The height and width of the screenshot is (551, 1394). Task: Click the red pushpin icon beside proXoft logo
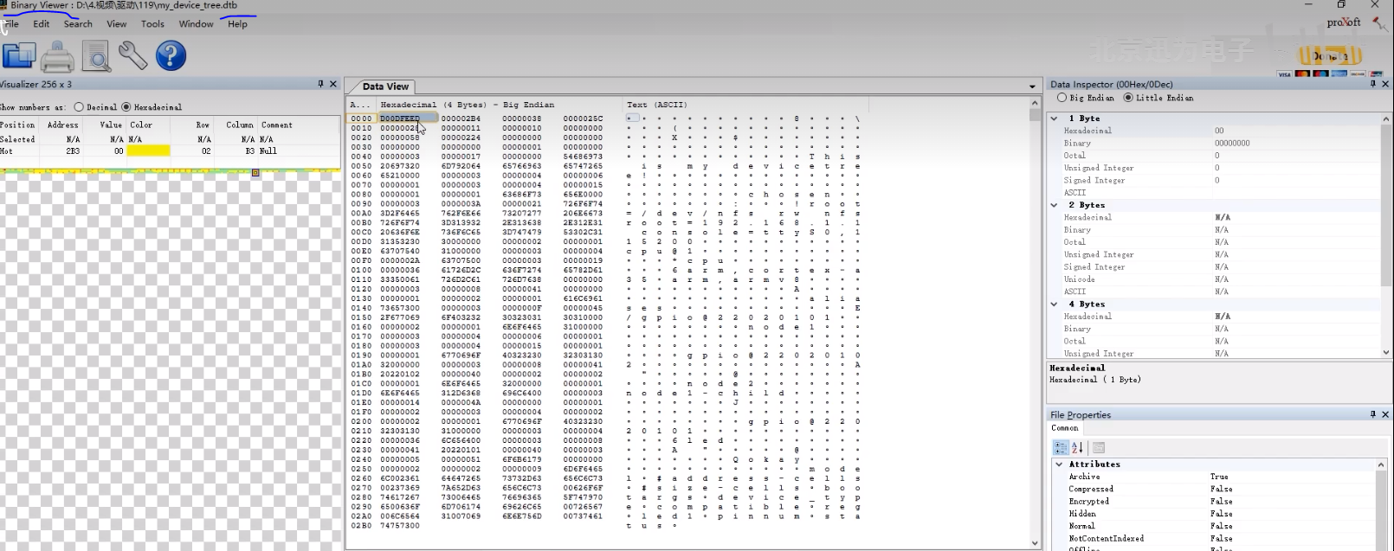[1379, 23]
